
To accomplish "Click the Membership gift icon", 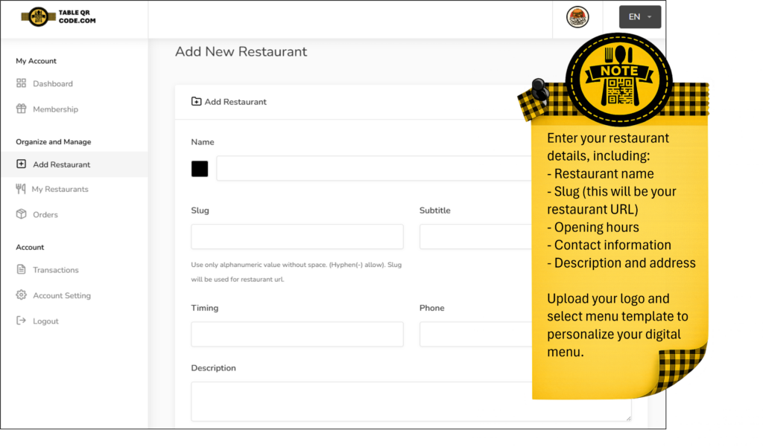I will tap(21, 109).
